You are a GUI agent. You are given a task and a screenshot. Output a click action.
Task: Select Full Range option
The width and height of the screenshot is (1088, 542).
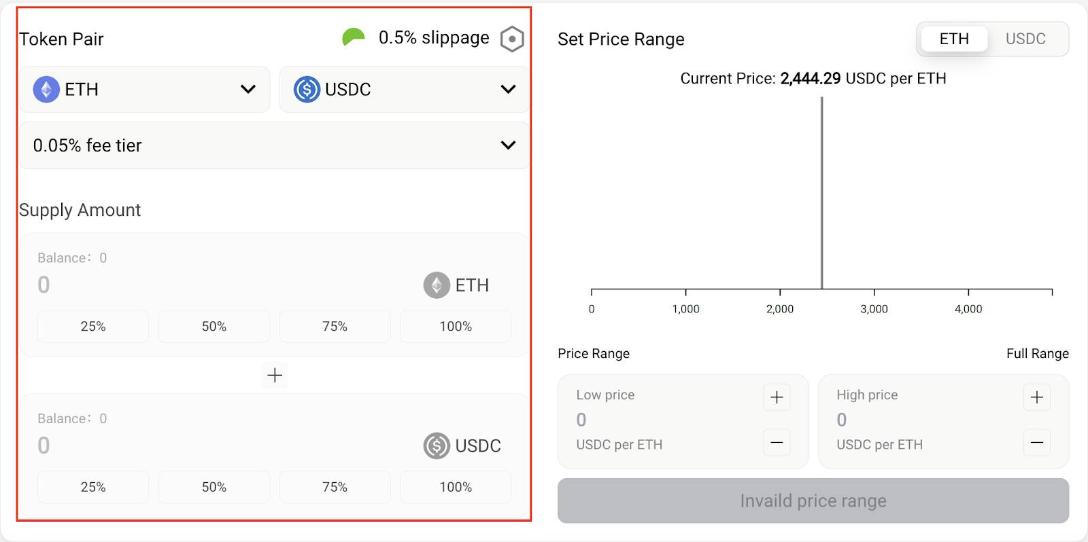1037,353
